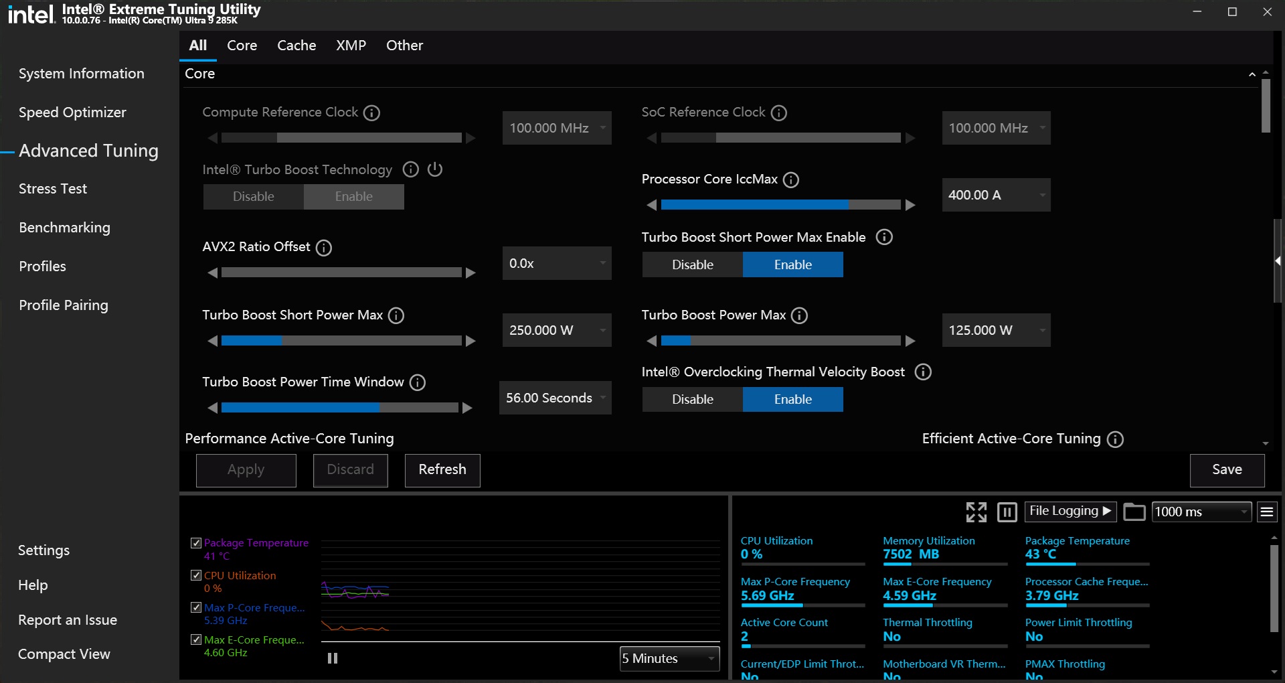1285x683 pixels.
Task: Decrease Turbo Boost Power Time Window left arrow
Action: click(x=212, y=408)
